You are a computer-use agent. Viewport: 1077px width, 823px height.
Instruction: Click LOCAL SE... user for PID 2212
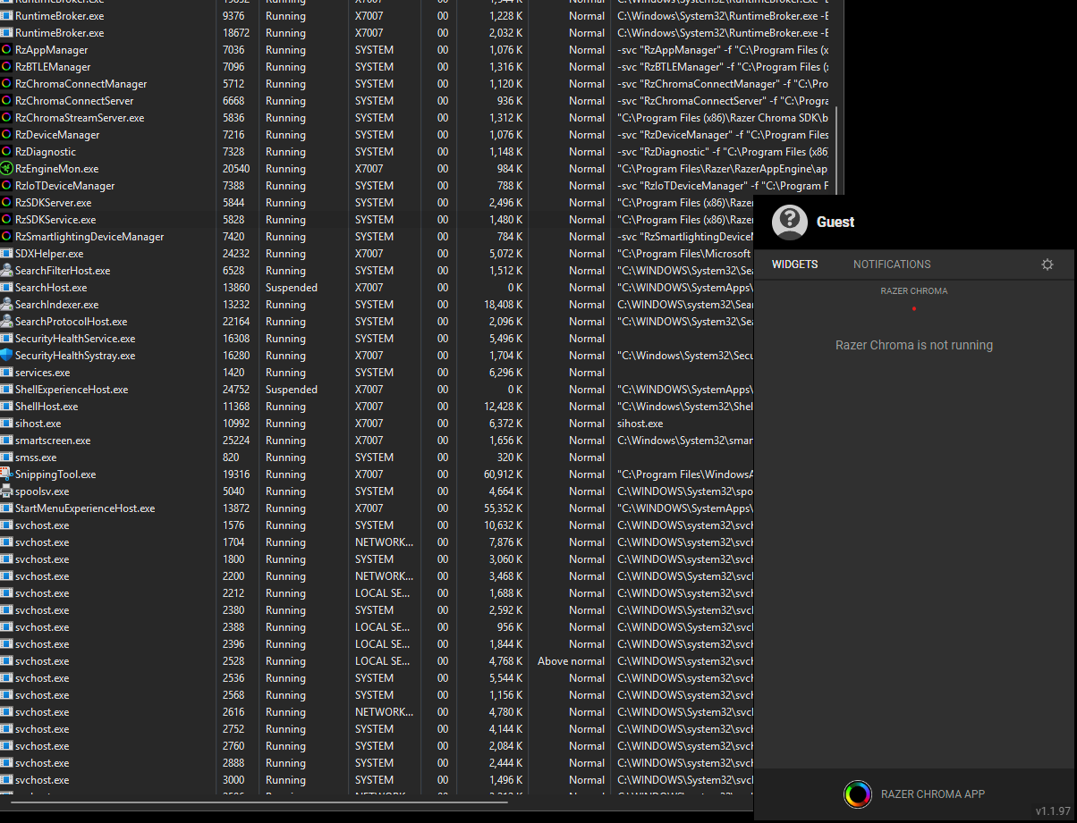point(383,593)
